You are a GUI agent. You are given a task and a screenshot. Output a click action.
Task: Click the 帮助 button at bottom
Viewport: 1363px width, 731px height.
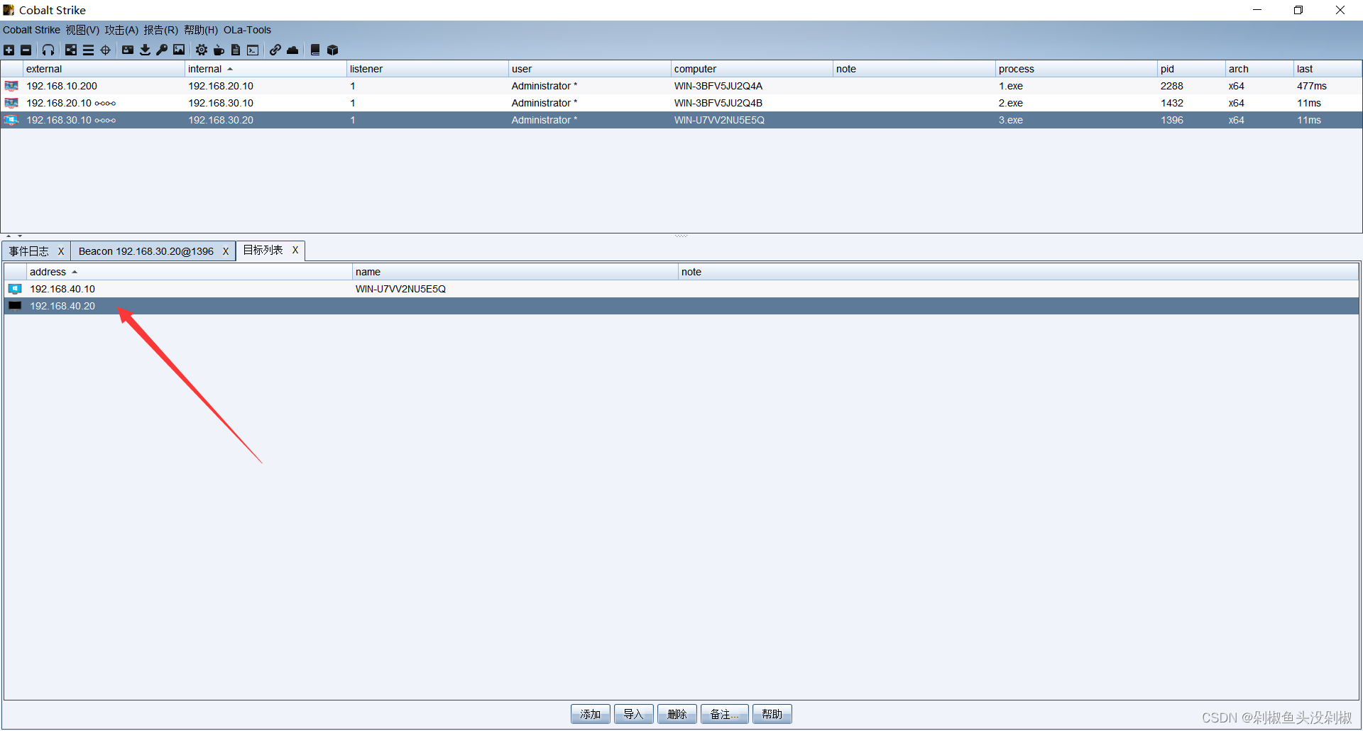coord(772,714)
